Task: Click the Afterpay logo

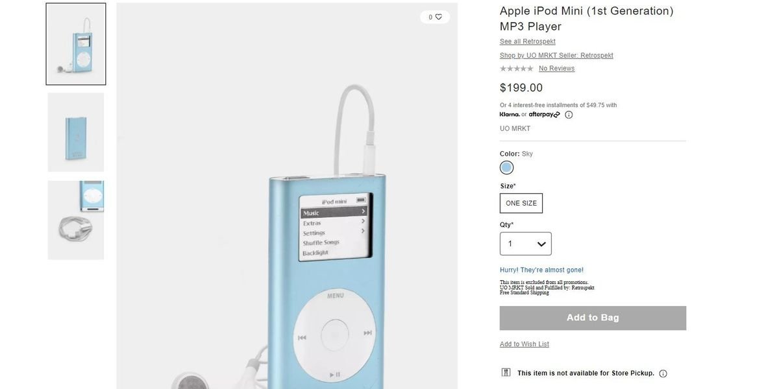Action: tap(544, 115)
